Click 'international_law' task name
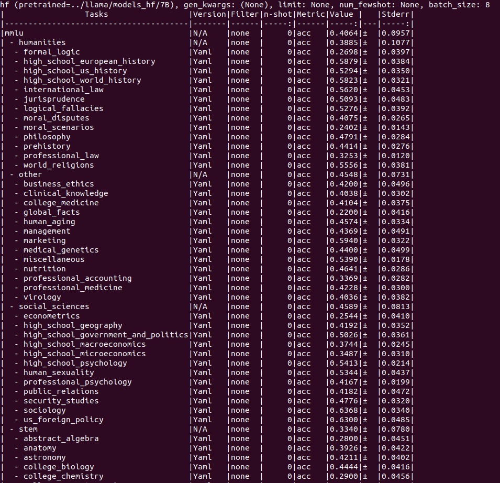This screenshot has height=483, width=500. point(63,90)
